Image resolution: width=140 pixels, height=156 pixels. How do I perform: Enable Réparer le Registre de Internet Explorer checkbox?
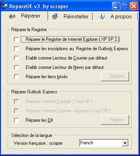(x=16, y=39)
